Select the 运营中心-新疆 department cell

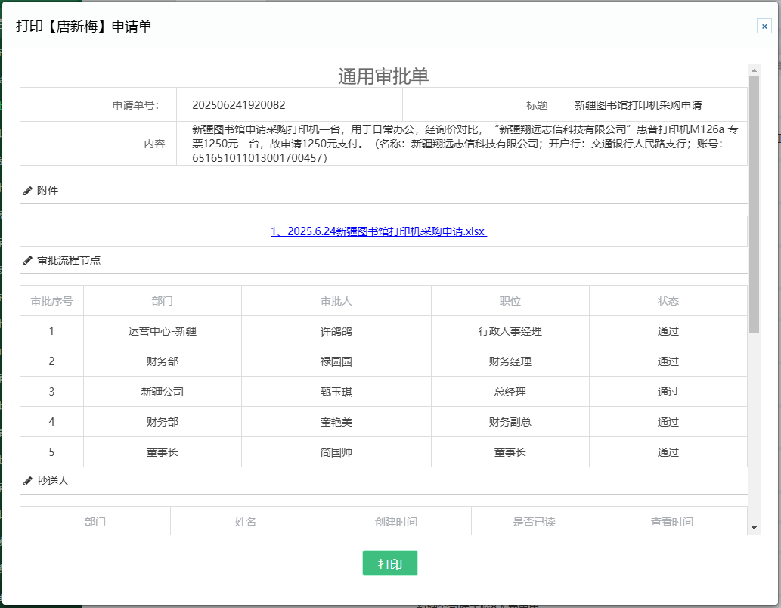pos(163,331)
